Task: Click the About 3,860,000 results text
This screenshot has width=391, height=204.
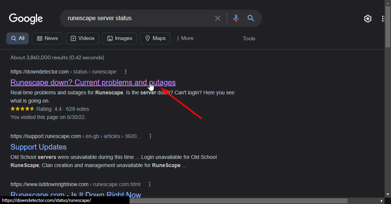Action: click(x=57, y=58)
